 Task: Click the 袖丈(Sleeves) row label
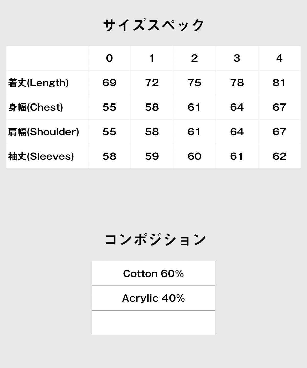(41, 156)
